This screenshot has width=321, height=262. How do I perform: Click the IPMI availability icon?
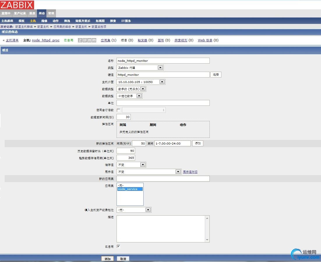(x=94, y=40)
